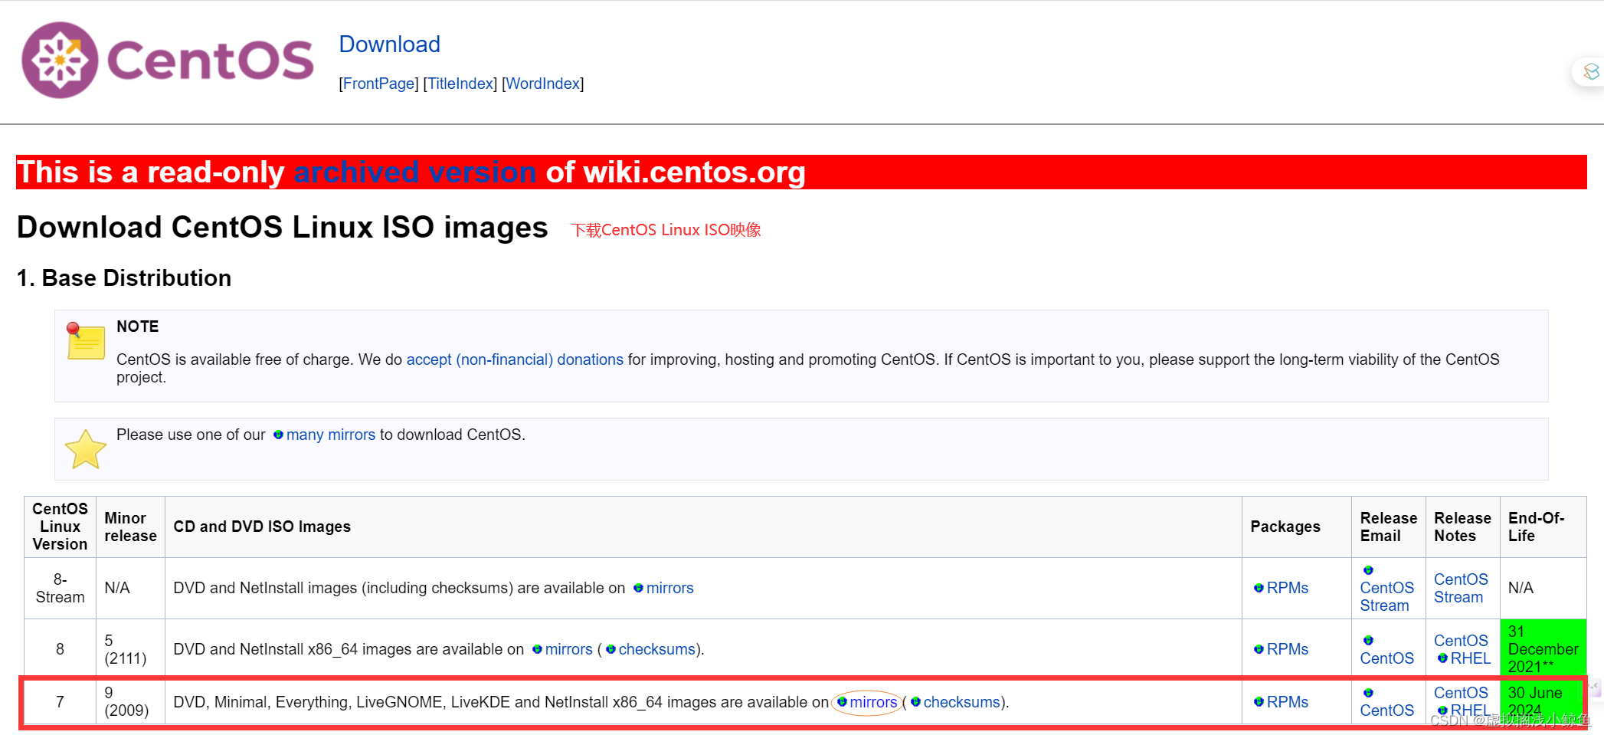Click globe icon before many mirrors
This screenshot has width=1604, height=735.
click(278, 435)
